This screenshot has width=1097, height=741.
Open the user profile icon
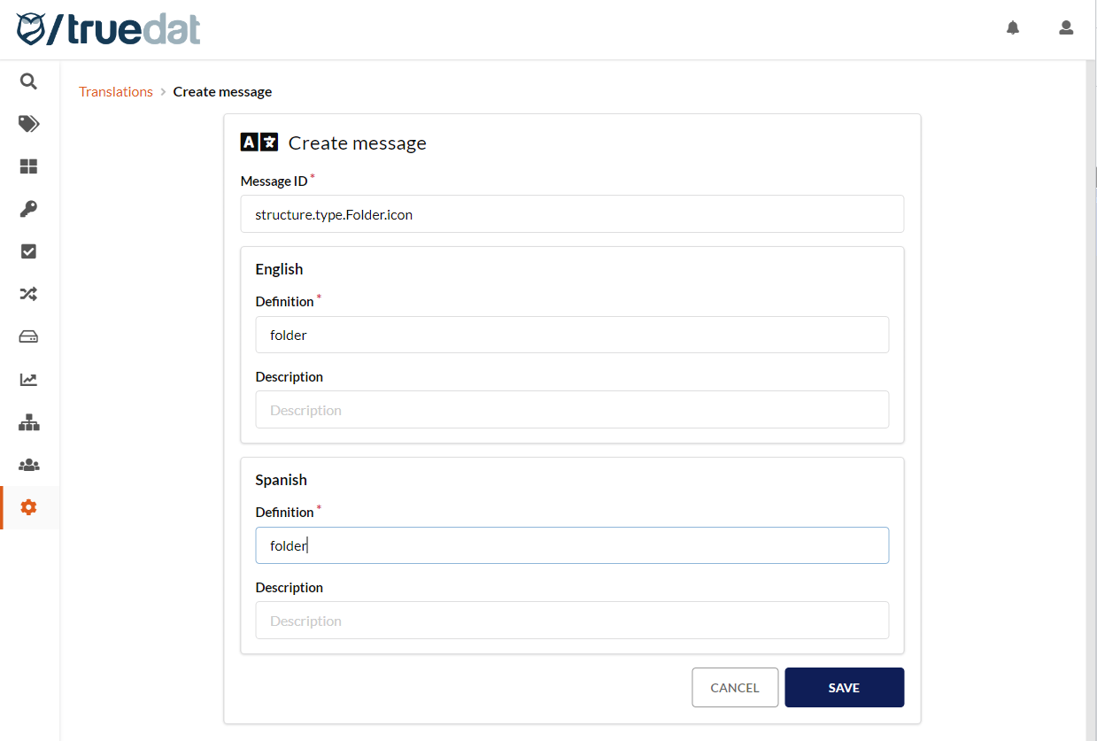[1066, 28]
